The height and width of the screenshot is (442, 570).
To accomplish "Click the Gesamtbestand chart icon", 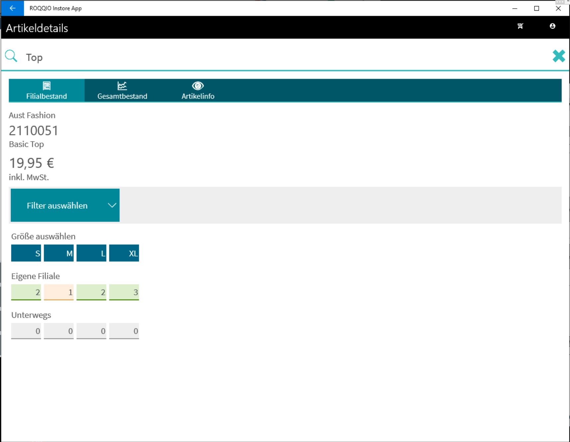I will point(122,86).
